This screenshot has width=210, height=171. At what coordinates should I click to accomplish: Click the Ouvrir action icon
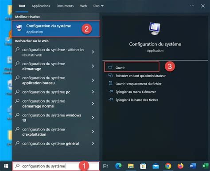tap(110, 67)
